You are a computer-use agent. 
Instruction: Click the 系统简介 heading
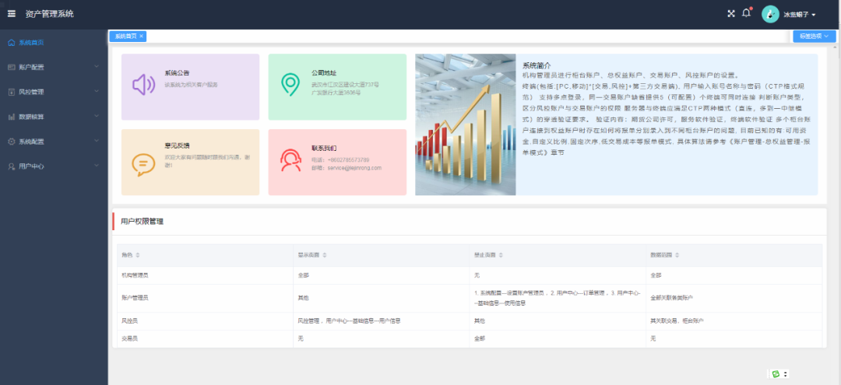point(537,65)
